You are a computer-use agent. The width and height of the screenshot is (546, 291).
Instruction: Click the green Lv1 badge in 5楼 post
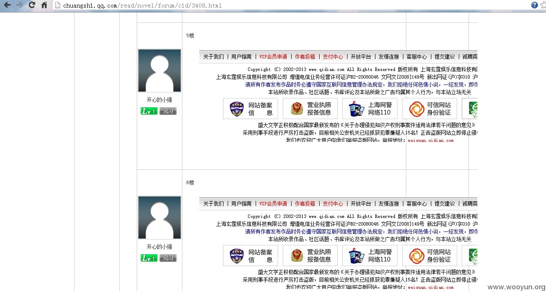click(149, 111)
